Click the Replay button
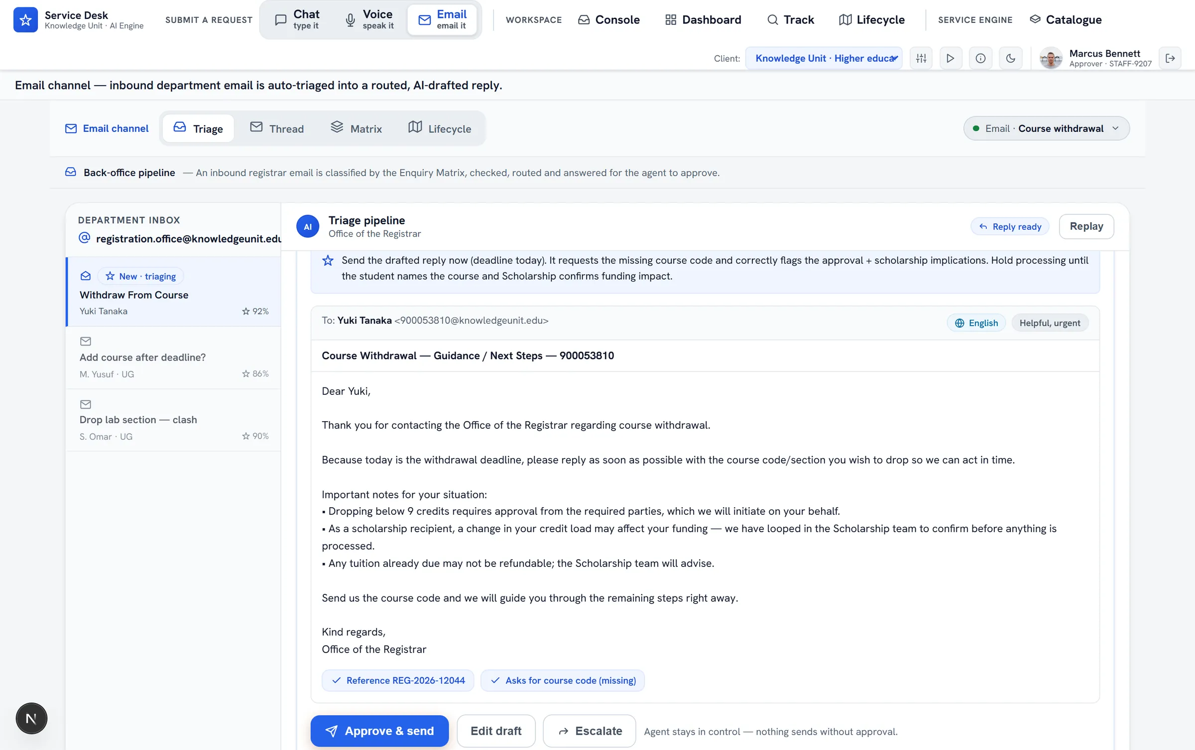1195x750 pixels. [1086, 226]
